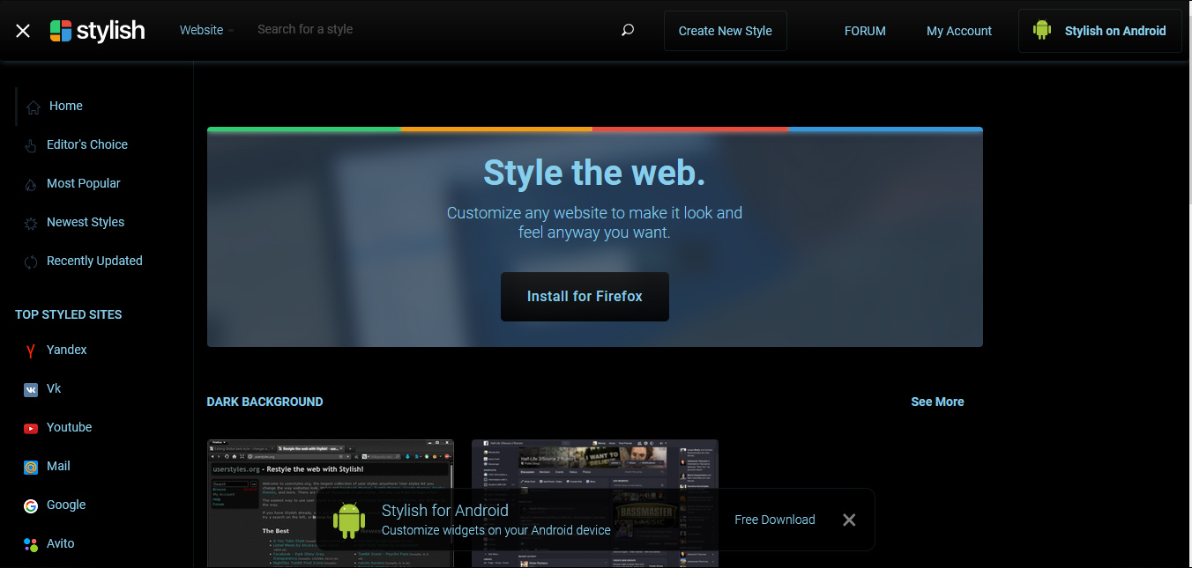Click the Home house icon
This screenshot has width=1192, height=568.
pos(34,107)
